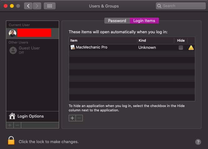The width and height of the screenshot is (208, 149).
Task: Select Guest User in the sidebar
Action: pyautogui.click(x=29, y=50)
